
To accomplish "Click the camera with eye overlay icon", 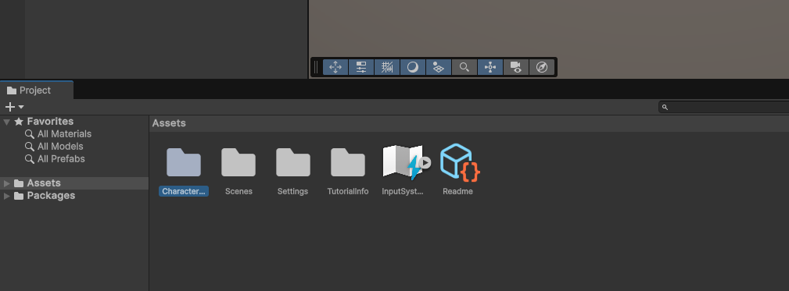I will (x=516, y=67).
